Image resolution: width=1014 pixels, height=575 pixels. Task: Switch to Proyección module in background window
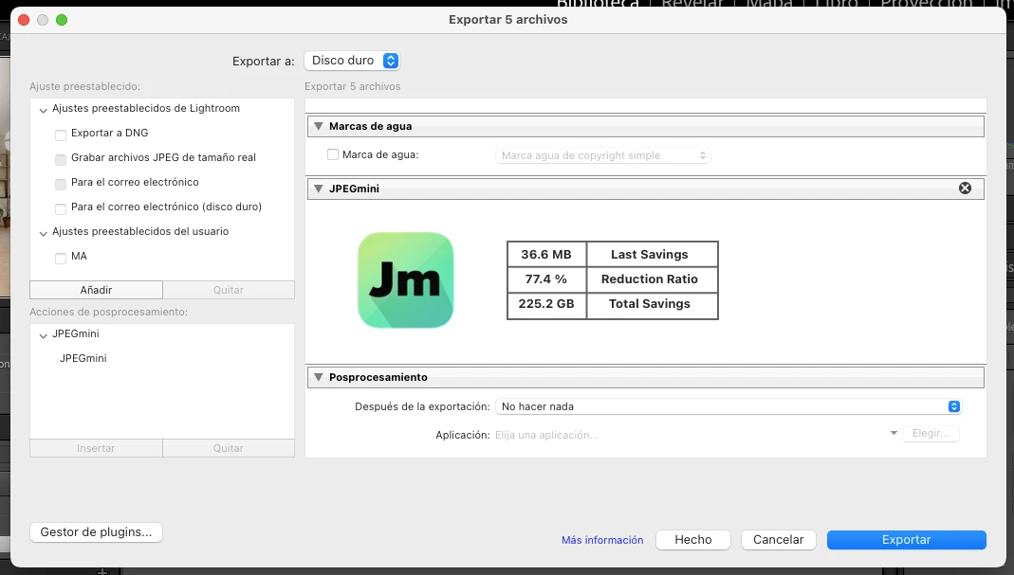click(x=926, y=3)
